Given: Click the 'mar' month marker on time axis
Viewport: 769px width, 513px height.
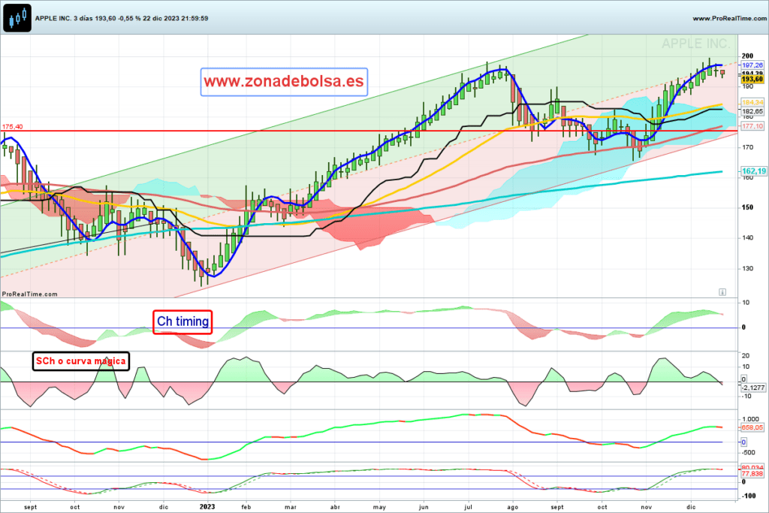Looking at the screenshot, I should click(291, 507).
